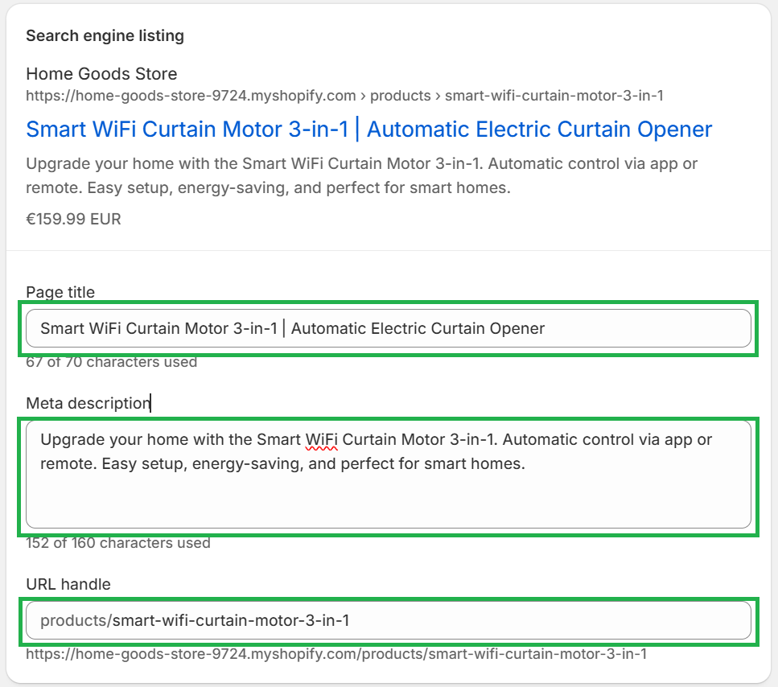Click the red-underlined WiFi word in Meta description
Screen dimensions: 778x687
point(322,440)
